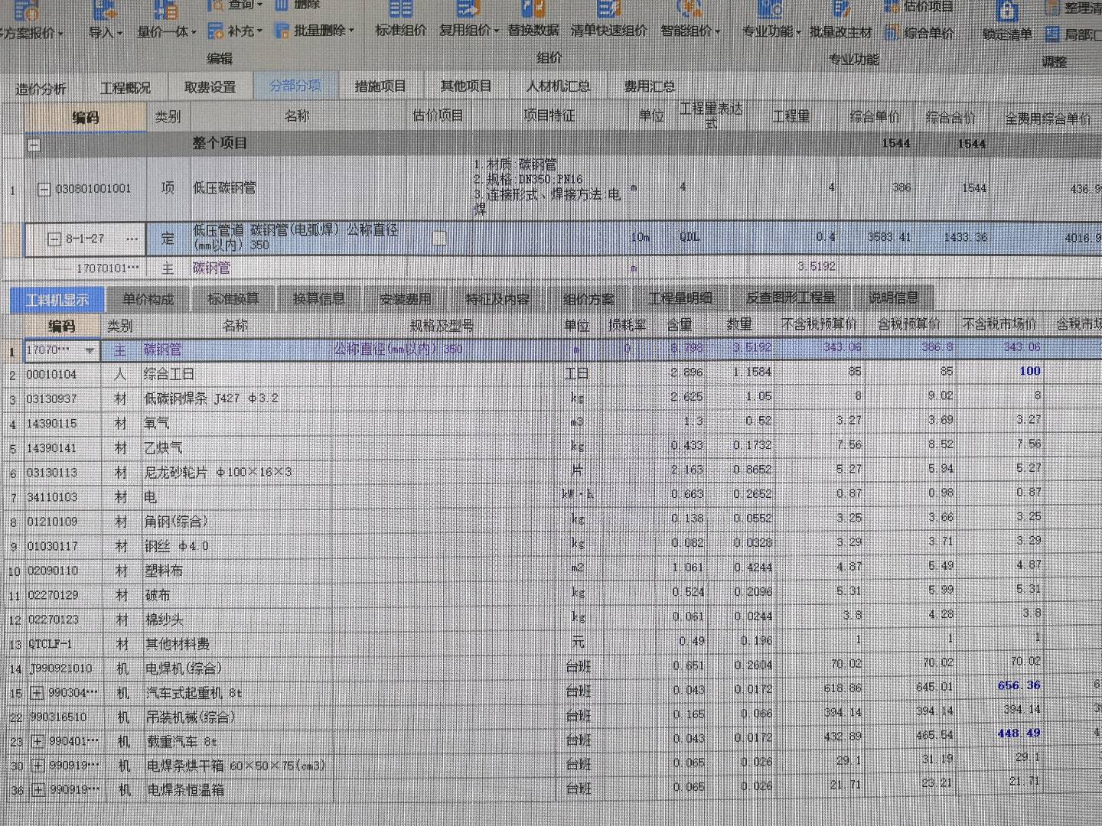The width and height of the screenshot is (1102, 826).
Task: Tick the 估价项目 checkbox in row 8-1-27
Action: point(439,239)
